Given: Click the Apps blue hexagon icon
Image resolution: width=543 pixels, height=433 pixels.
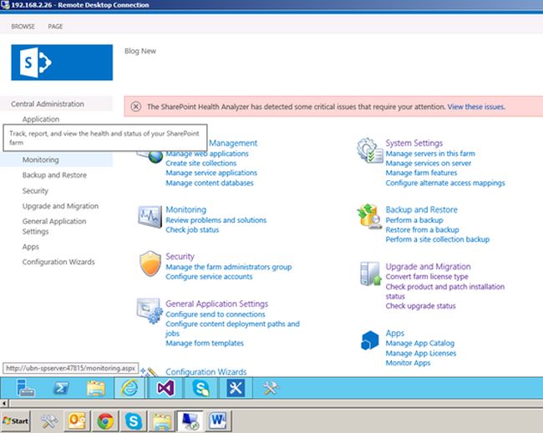Looking at the screenshot, I should [369, 340].
